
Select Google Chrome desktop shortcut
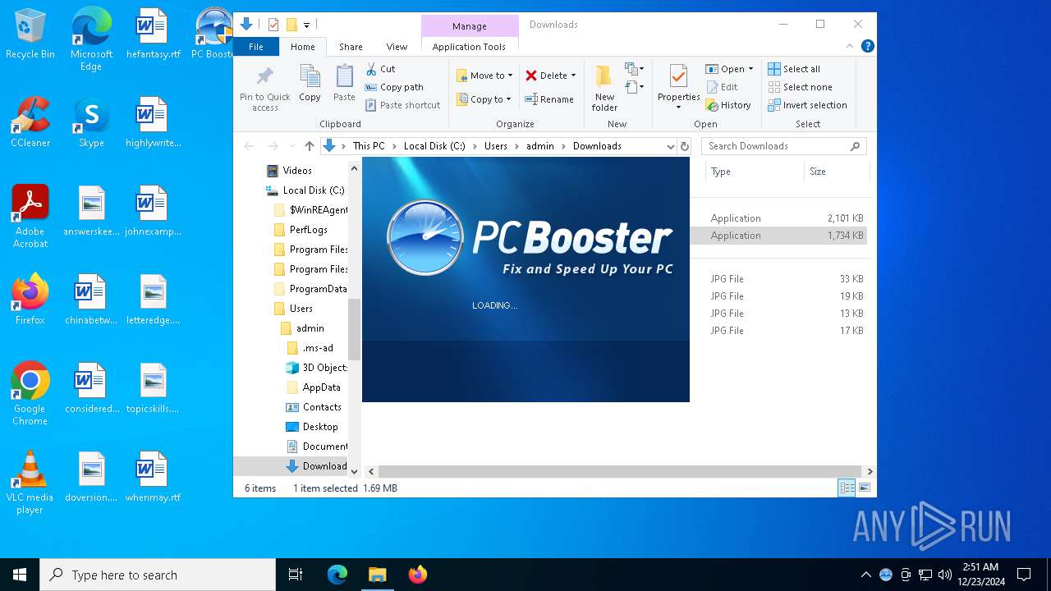point(30,394)
